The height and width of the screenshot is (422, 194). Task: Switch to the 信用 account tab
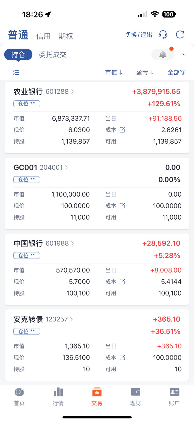43,36
